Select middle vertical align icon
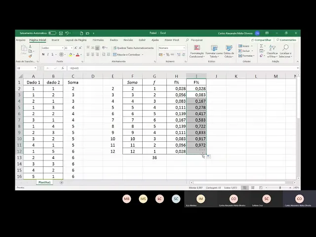Screen dimensions: 316x237 click(x=93, y=47)
